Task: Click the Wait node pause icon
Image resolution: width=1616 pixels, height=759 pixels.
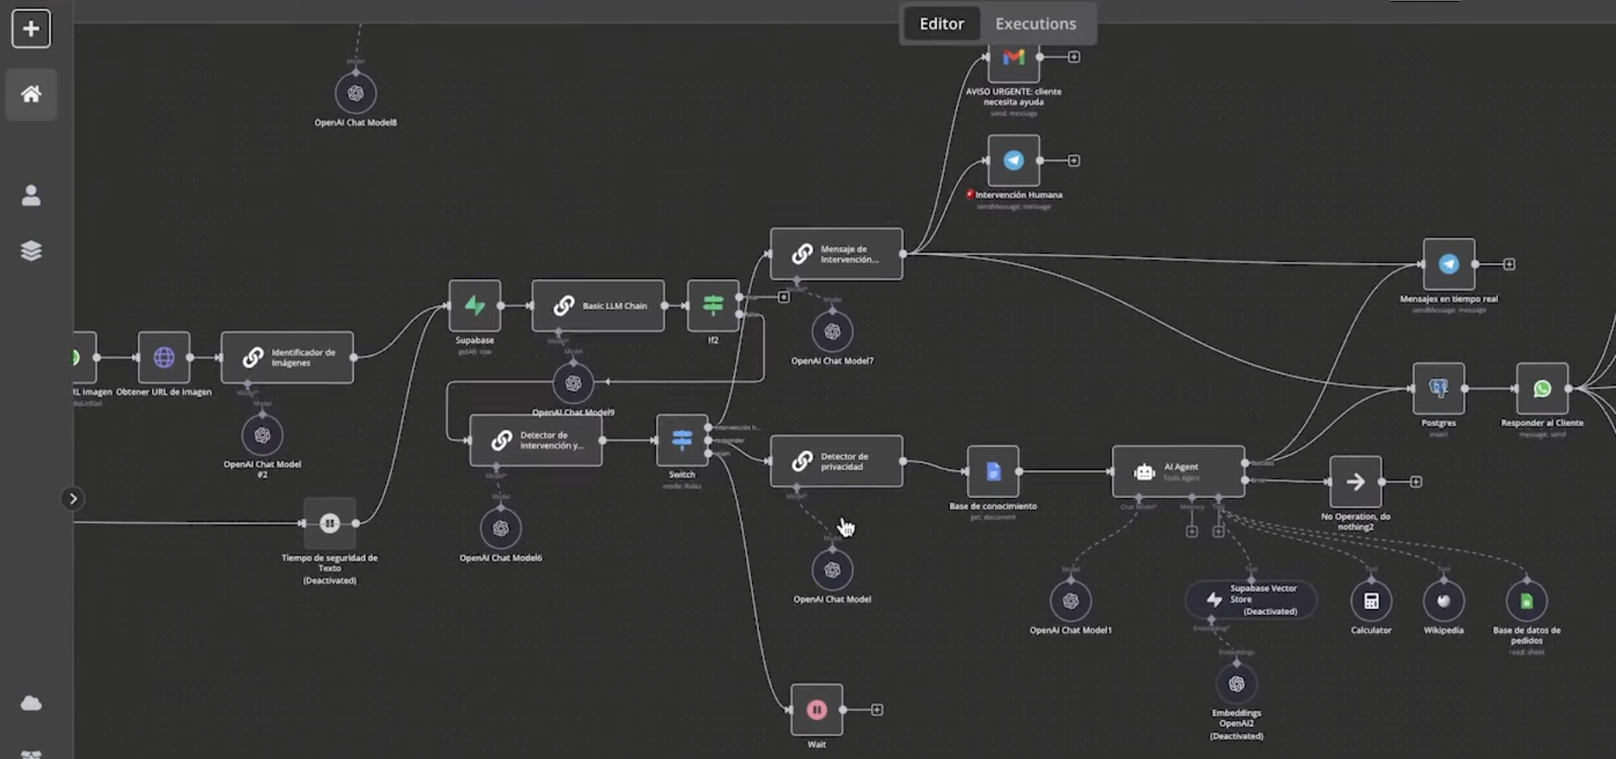Action: click(816, 710)
